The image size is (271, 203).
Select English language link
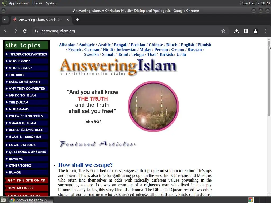point(187,45)
